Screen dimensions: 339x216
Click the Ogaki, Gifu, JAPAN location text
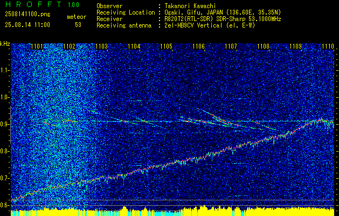click(223, 12)
